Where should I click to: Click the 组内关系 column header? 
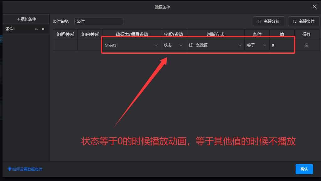(90, 34)
